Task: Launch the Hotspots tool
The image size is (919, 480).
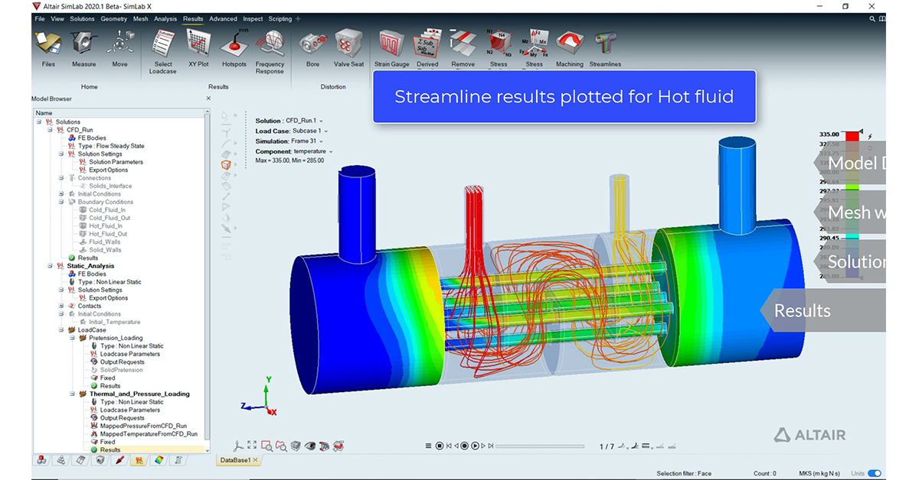Action: pos(234,49)
